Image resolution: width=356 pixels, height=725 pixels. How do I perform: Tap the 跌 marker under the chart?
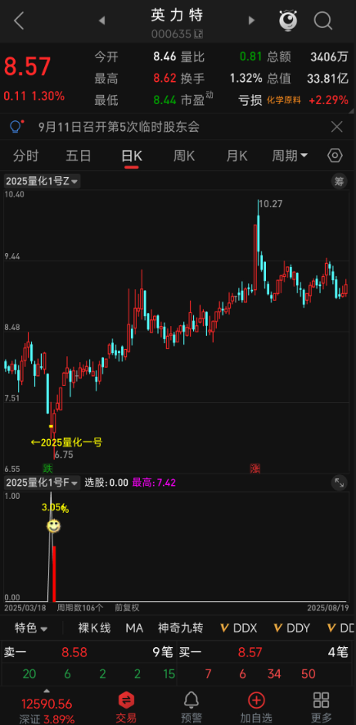coord(48,468)
